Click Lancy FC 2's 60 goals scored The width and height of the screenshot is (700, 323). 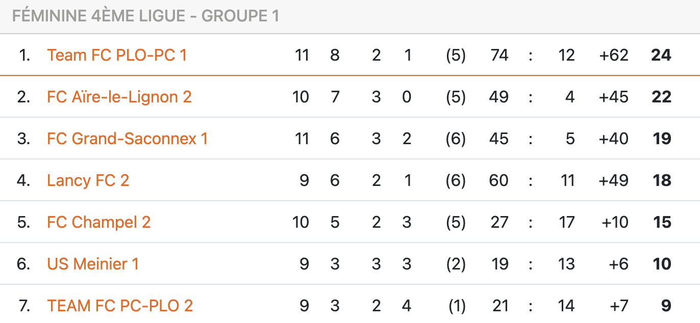[x=499, y=180]
